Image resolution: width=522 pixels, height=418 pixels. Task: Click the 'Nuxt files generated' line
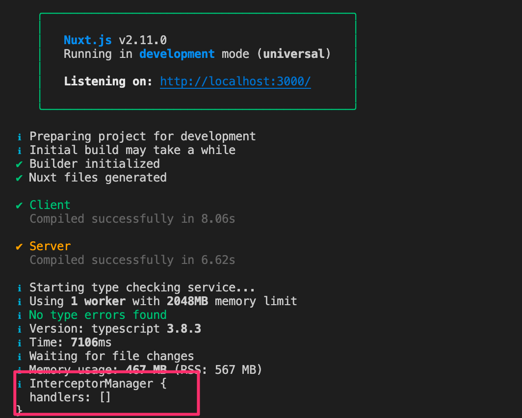point(98,178)
